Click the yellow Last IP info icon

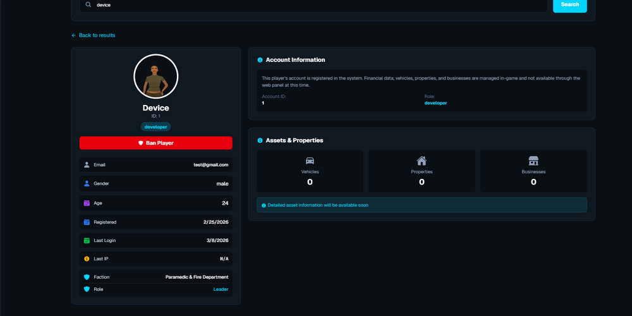87,258
